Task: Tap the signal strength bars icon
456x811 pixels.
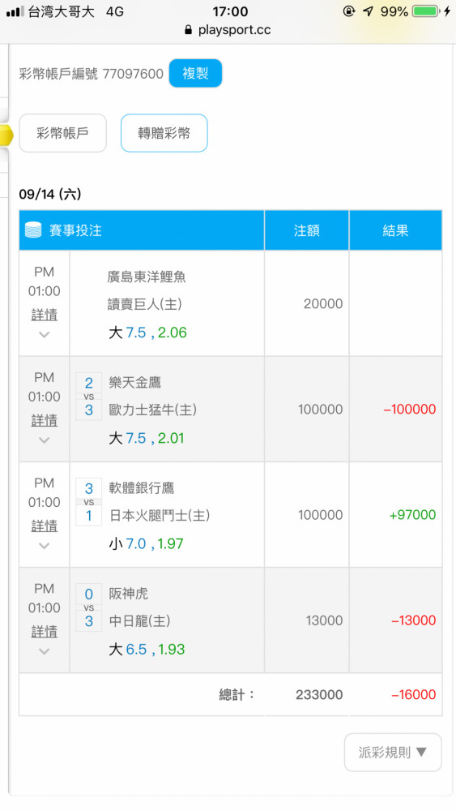Action: pos(15,11)
